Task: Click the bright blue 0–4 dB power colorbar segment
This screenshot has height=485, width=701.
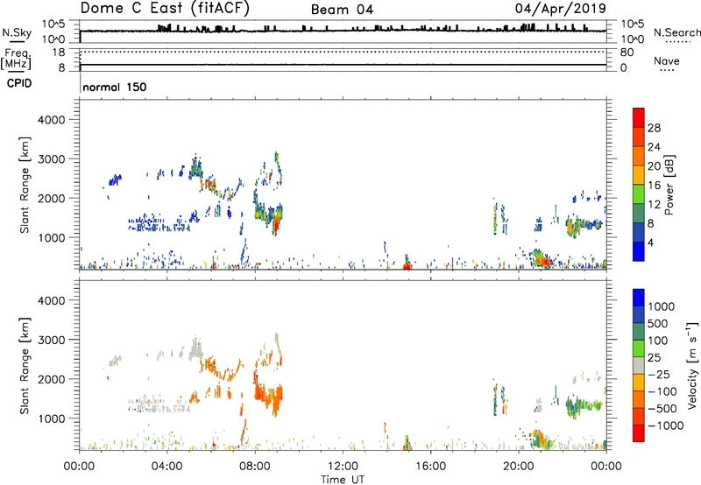Action: tap(639, 251)
